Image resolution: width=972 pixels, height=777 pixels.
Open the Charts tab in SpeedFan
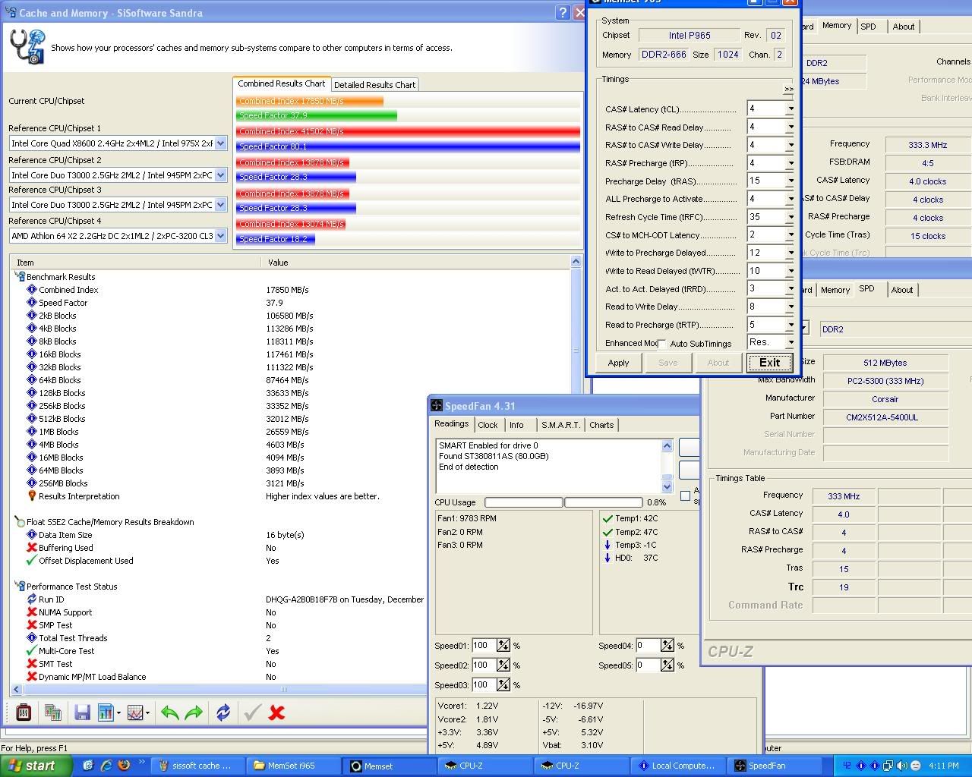pos(601,425)
